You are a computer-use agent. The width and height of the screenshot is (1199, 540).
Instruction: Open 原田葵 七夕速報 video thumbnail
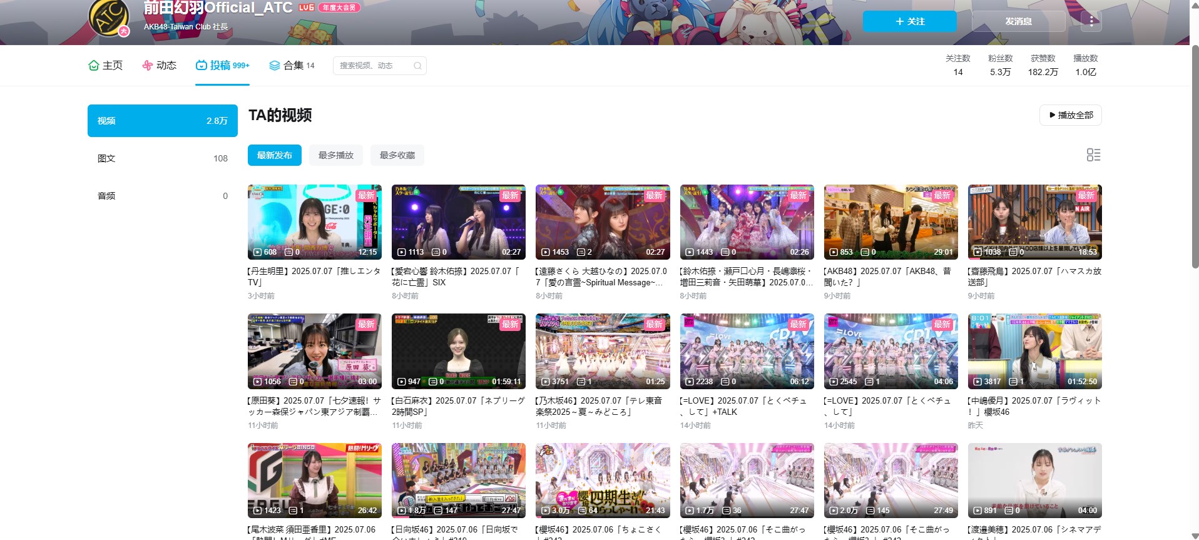tap(315, 351)
